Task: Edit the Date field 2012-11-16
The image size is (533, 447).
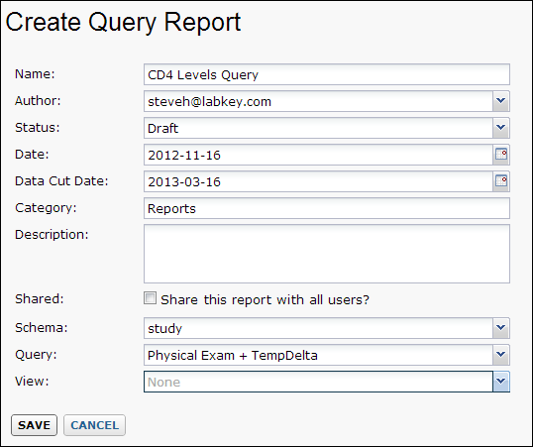Action: (318, 155)
